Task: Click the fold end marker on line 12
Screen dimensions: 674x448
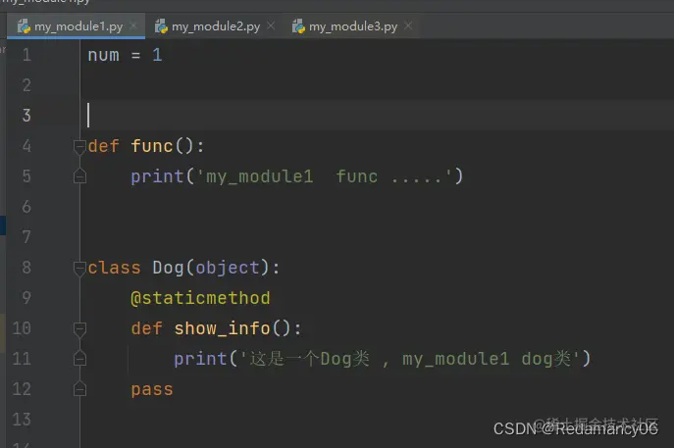Action: pyautogui.click(x=79, y=389)
